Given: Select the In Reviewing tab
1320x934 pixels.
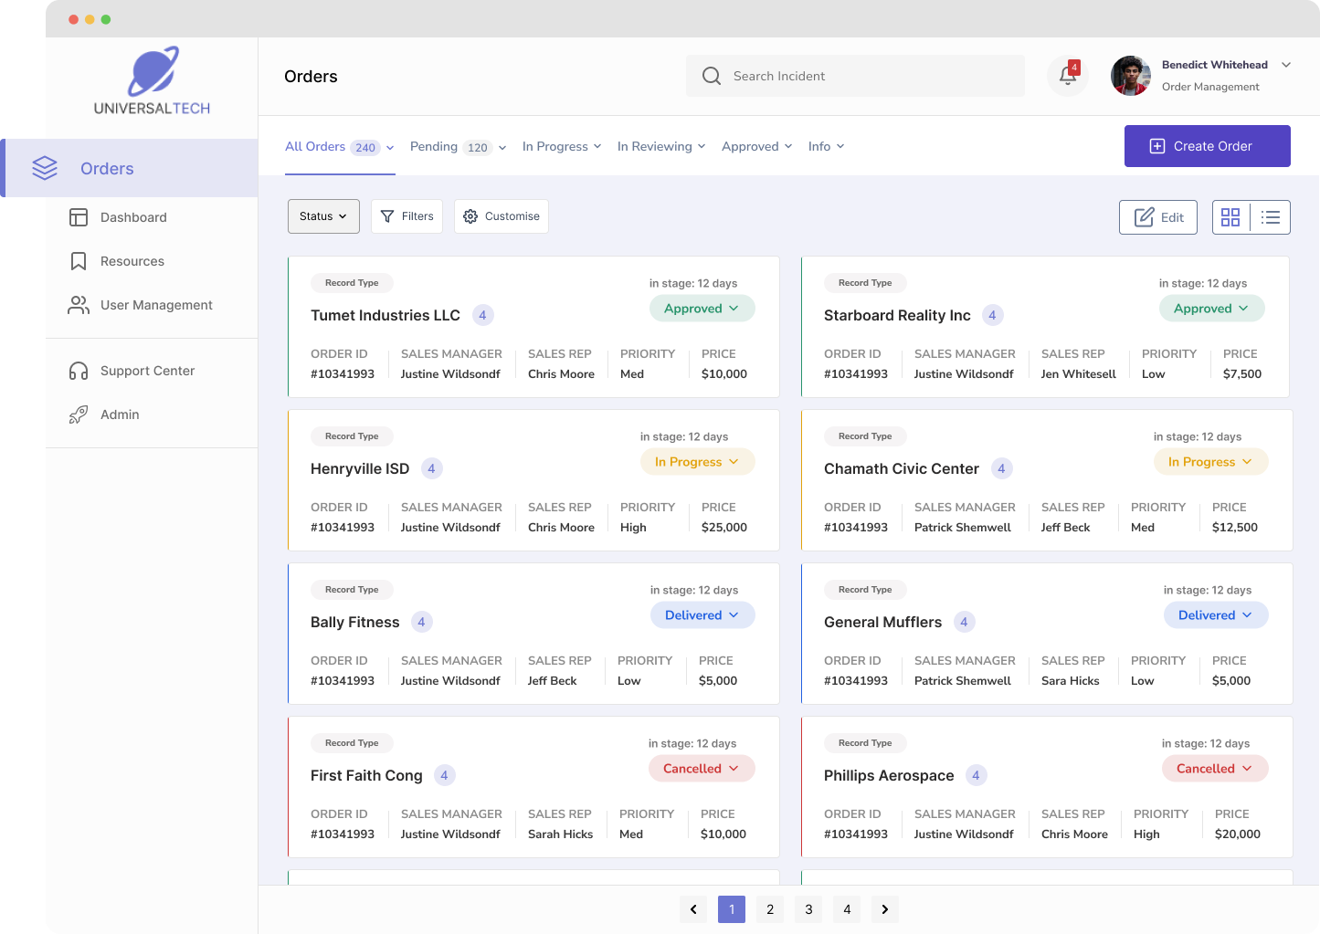Looking at the screenshot, I should tap(655, 146).
